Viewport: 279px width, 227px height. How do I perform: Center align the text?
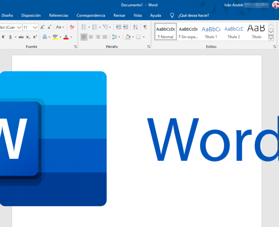click(91, 37)
